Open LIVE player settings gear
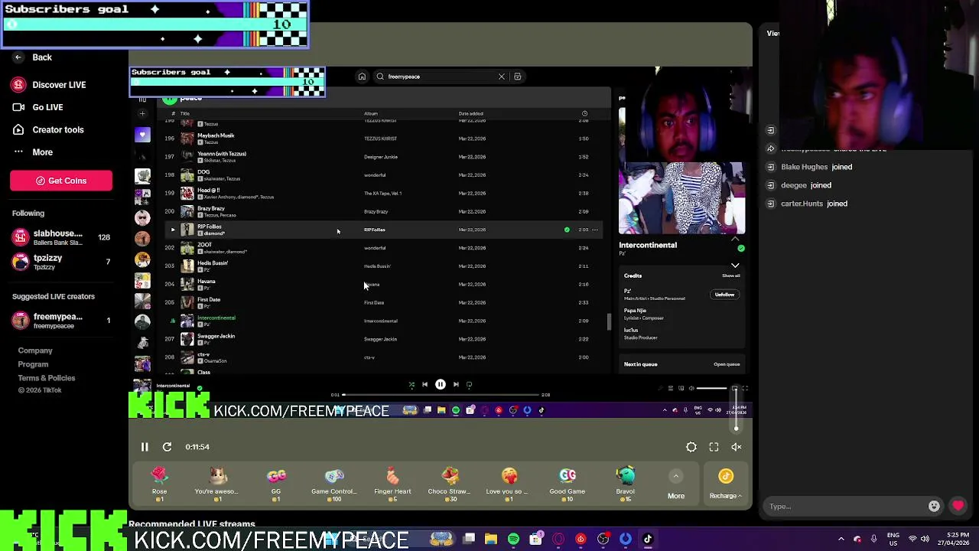The image size is (979, 551). pyautogui.click(x=691, y=447)
